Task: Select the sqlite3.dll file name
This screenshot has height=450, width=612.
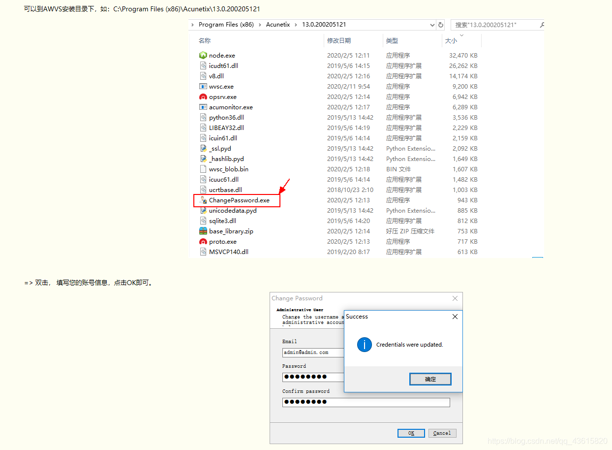Action: (222, 221)
